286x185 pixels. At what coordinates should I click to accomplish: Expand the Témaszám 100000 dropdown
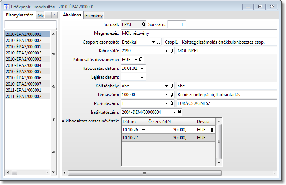(x=166, y=94)
